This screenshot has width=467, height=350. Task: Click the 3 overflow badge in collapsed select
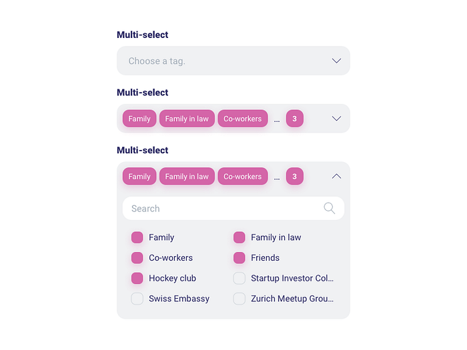(x=295, y=119)
